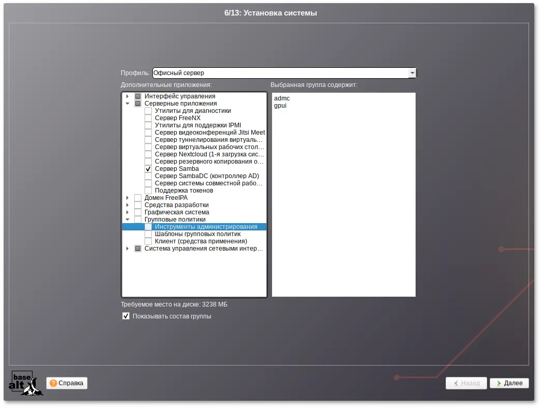The image size is (541, 408).
Task: Check Сервер SambaDC (контроллер AD)
Action: pyautogui.click(x=148, y=176)
